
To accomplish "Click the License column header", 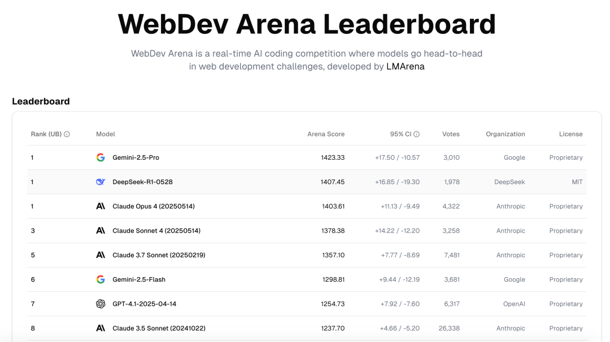I will pyautogui.click(x=570, y=134).
